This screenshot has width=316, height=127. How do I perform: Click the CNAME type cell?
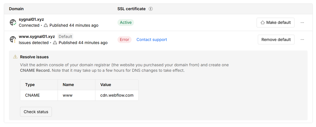pos(39,95)
